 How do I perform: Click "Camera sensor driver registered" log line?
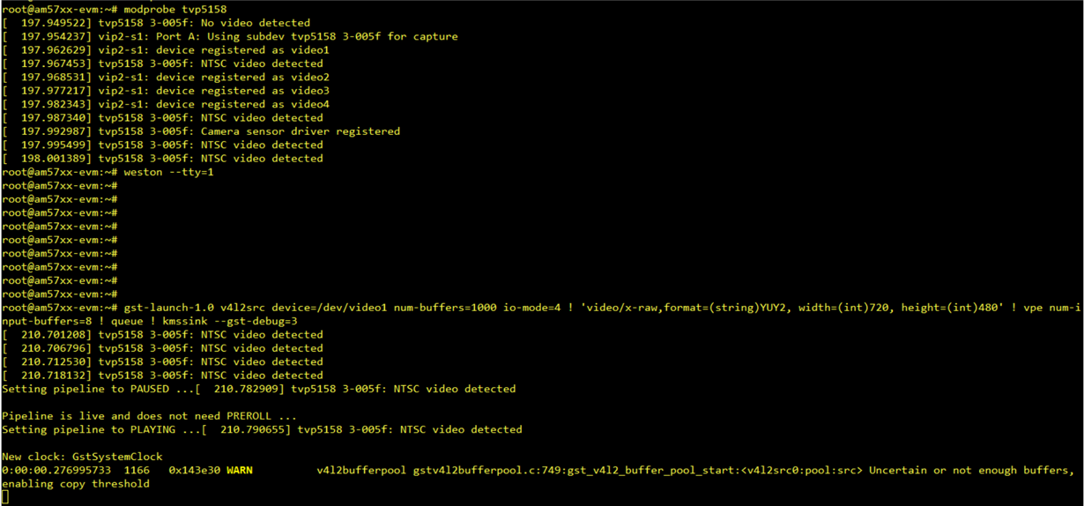(x=300, y=131)
